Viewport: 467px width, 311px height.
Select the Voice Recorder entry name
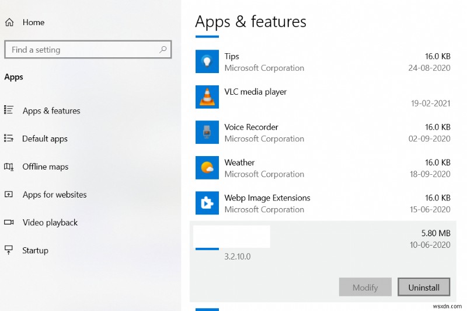251,127
